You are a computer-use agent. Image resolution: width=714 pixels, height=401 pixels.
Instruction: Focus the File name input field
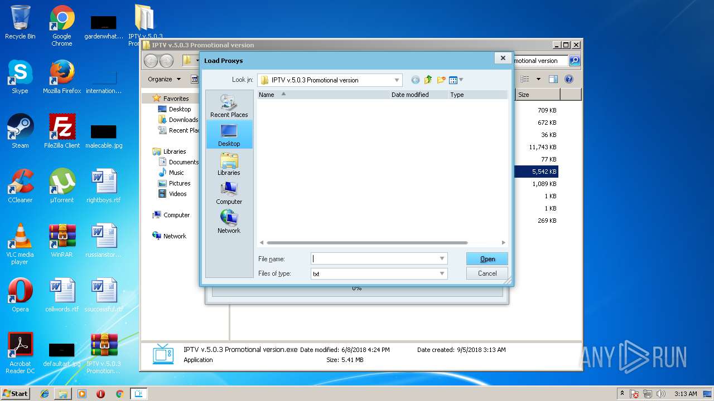pyautogui.click(x=374, y=259)
